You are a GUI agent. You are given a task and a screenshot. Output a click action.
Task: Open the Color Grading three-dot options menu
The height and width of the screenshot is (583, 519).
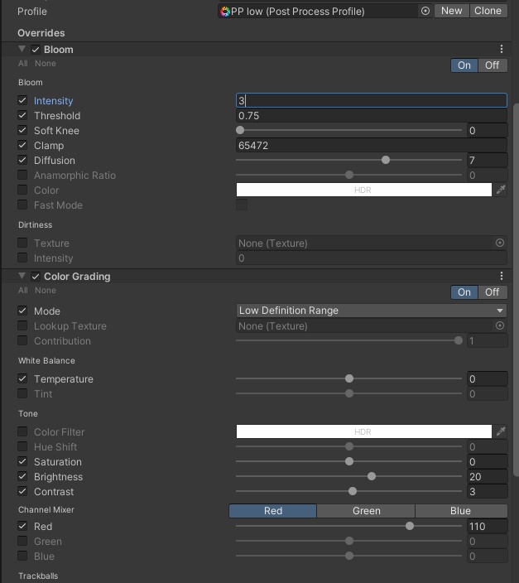501,276
